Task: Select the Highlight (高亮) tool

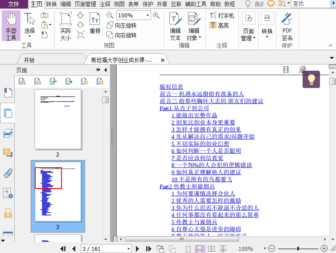Action: [219, 25]
